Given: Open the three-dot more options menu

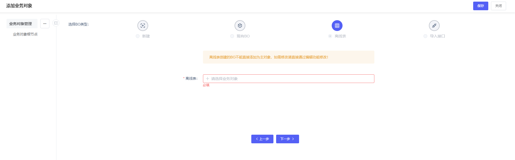Looking at the screenshot, I should coord(45,24).
